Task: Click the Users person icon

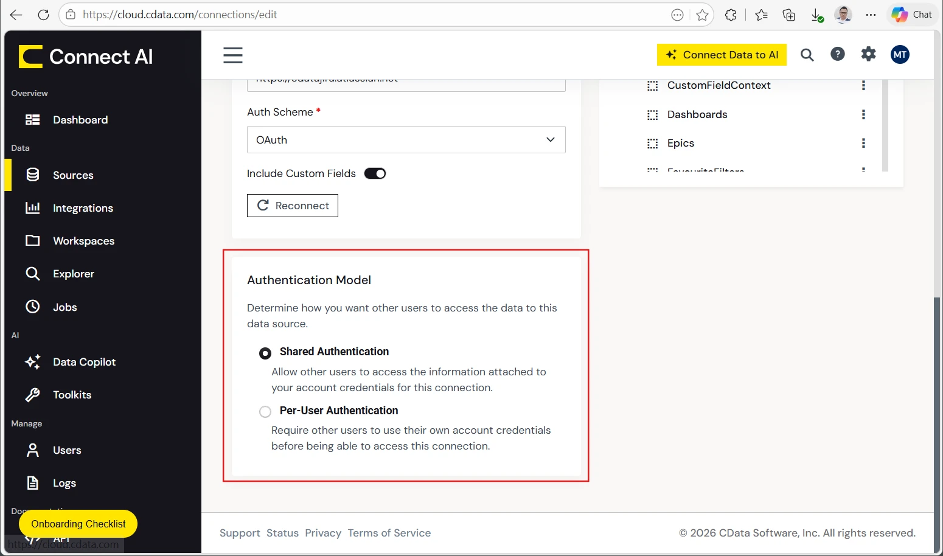Action: (x=33, y=450)
